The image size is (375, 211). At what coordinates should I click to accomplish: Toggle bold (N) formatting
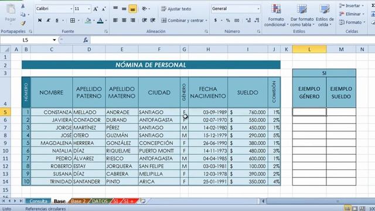(x=40, y=21)
